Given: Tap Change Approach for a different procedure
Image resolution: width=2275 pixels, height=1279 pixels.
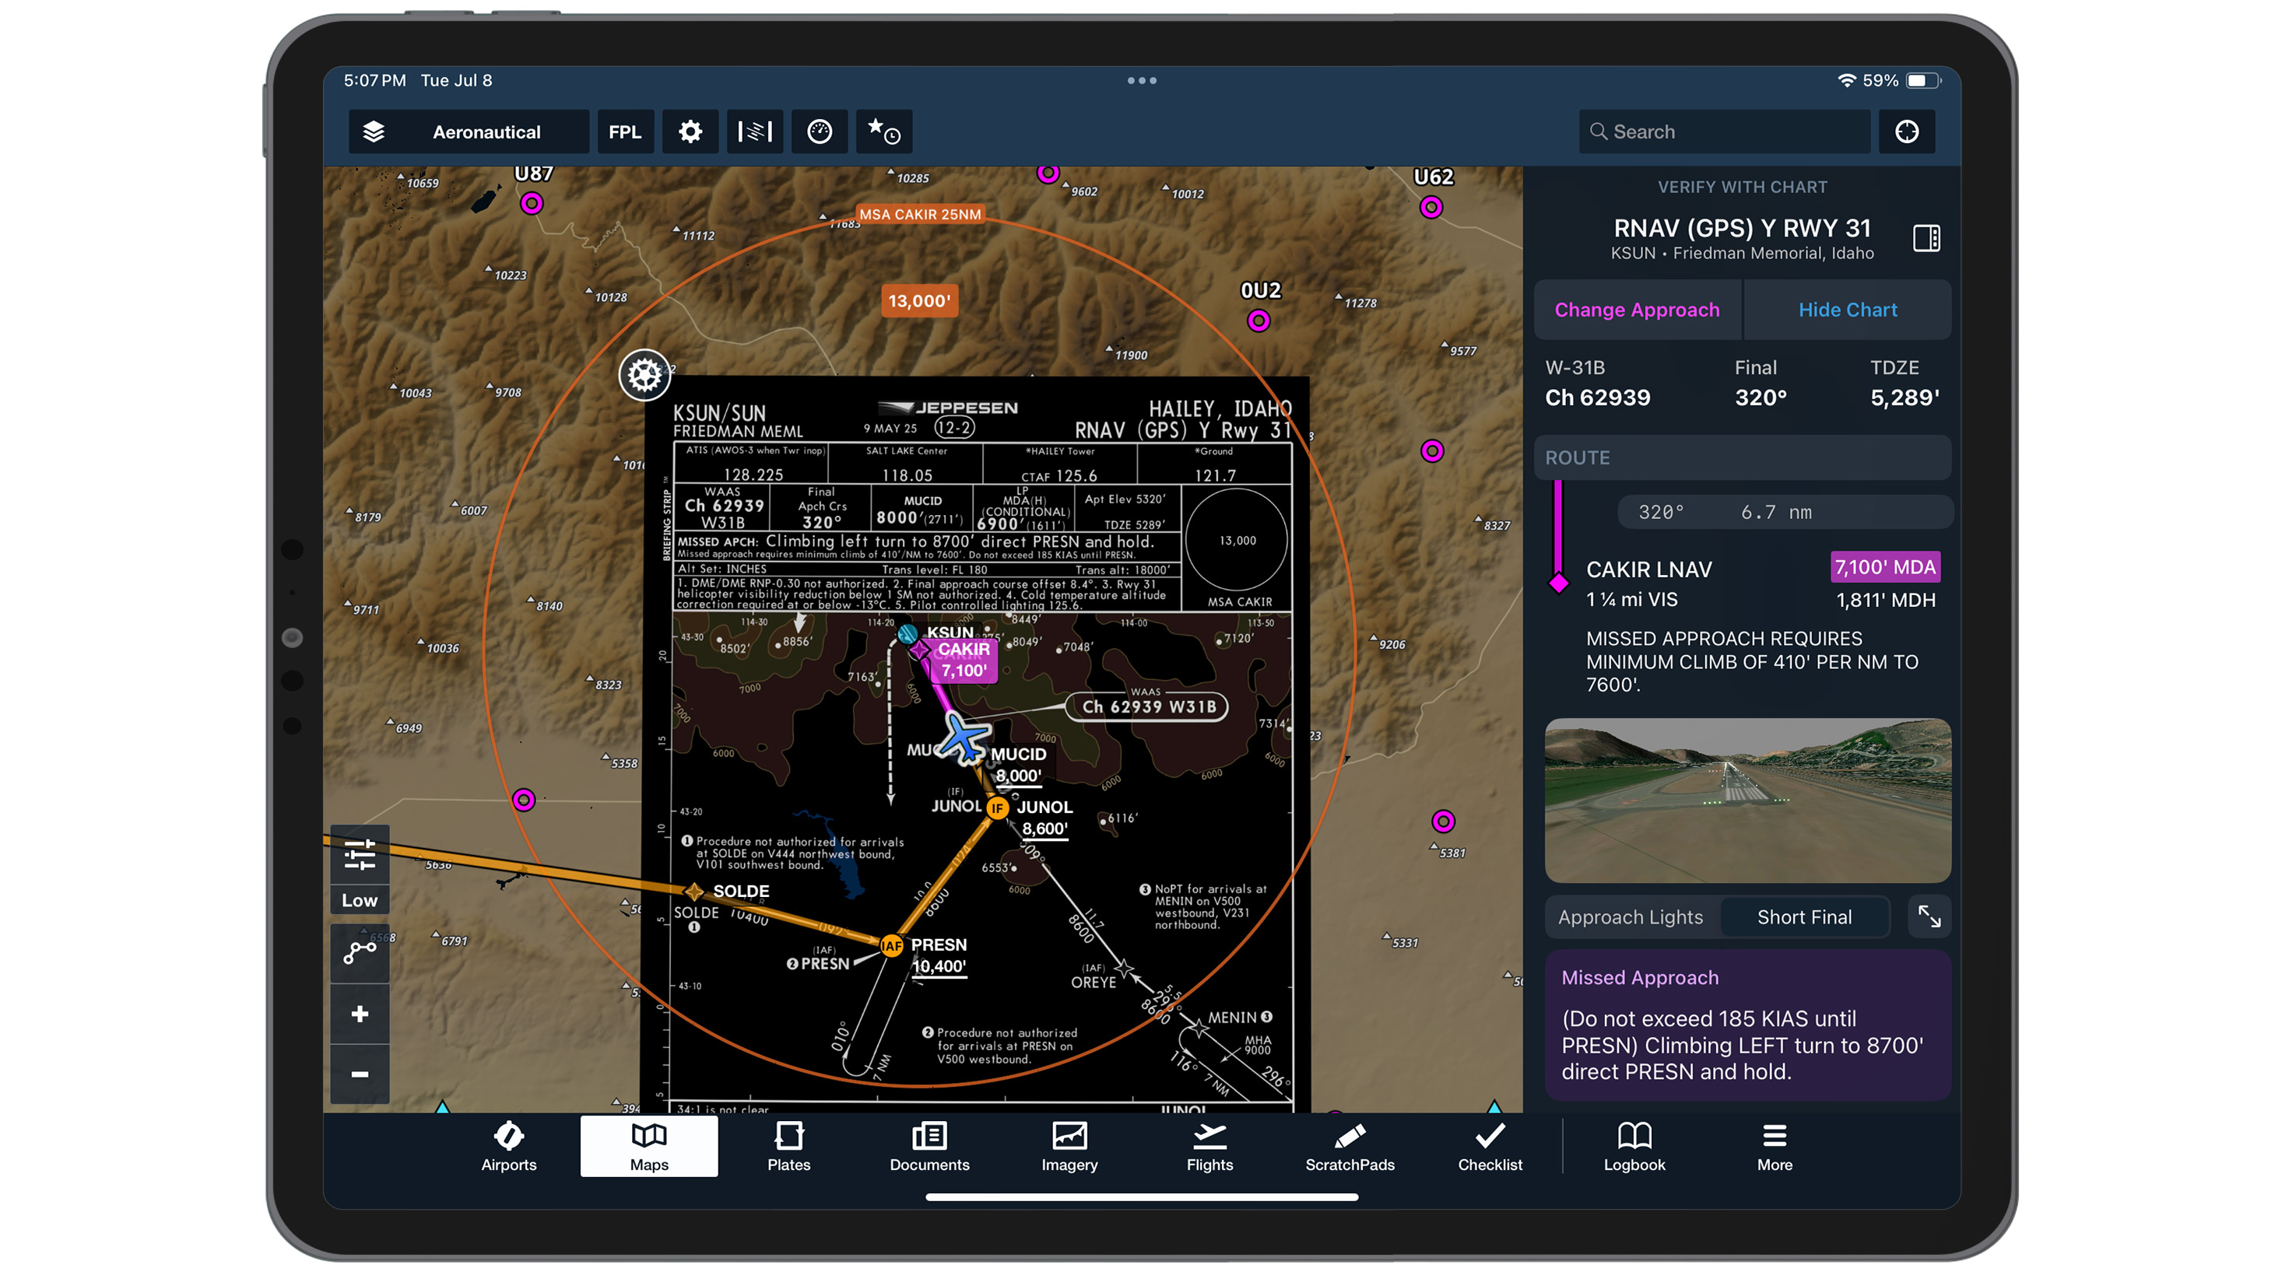Looking at the screenshot, I should pos(1637,310).
